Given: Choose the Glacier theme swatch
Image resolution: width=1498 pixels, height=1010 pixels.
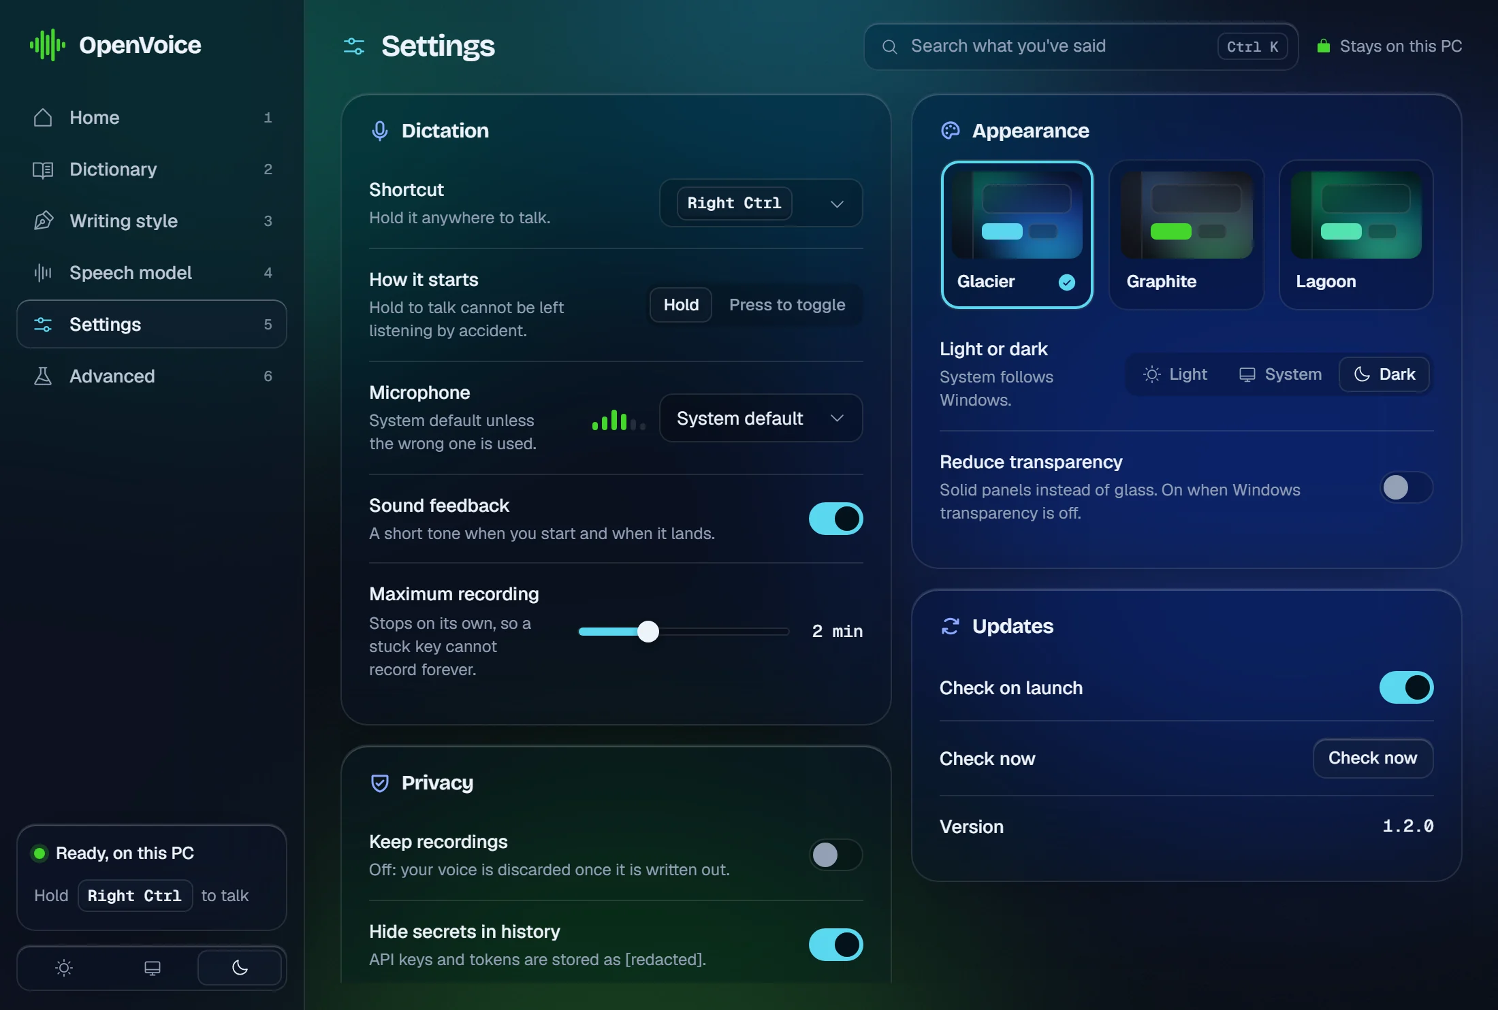Looking at the screenshot, I should point(1017,235).
